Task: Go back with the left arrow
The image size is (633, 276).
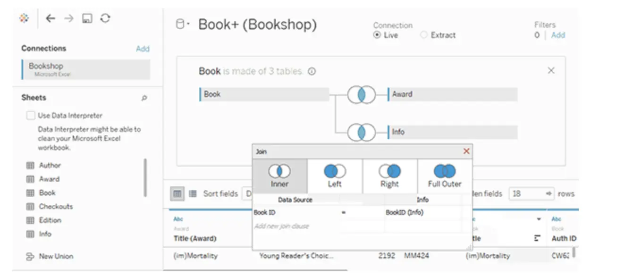Action: click(x=51, y=18)
